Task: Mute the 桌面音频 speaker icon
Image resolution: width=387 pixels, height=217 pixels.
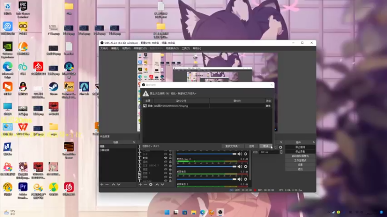Action: [x=239, y=179]
